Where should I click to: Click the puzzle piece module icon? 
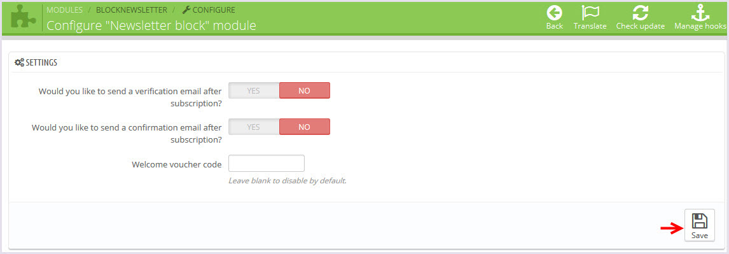(22, 17)
